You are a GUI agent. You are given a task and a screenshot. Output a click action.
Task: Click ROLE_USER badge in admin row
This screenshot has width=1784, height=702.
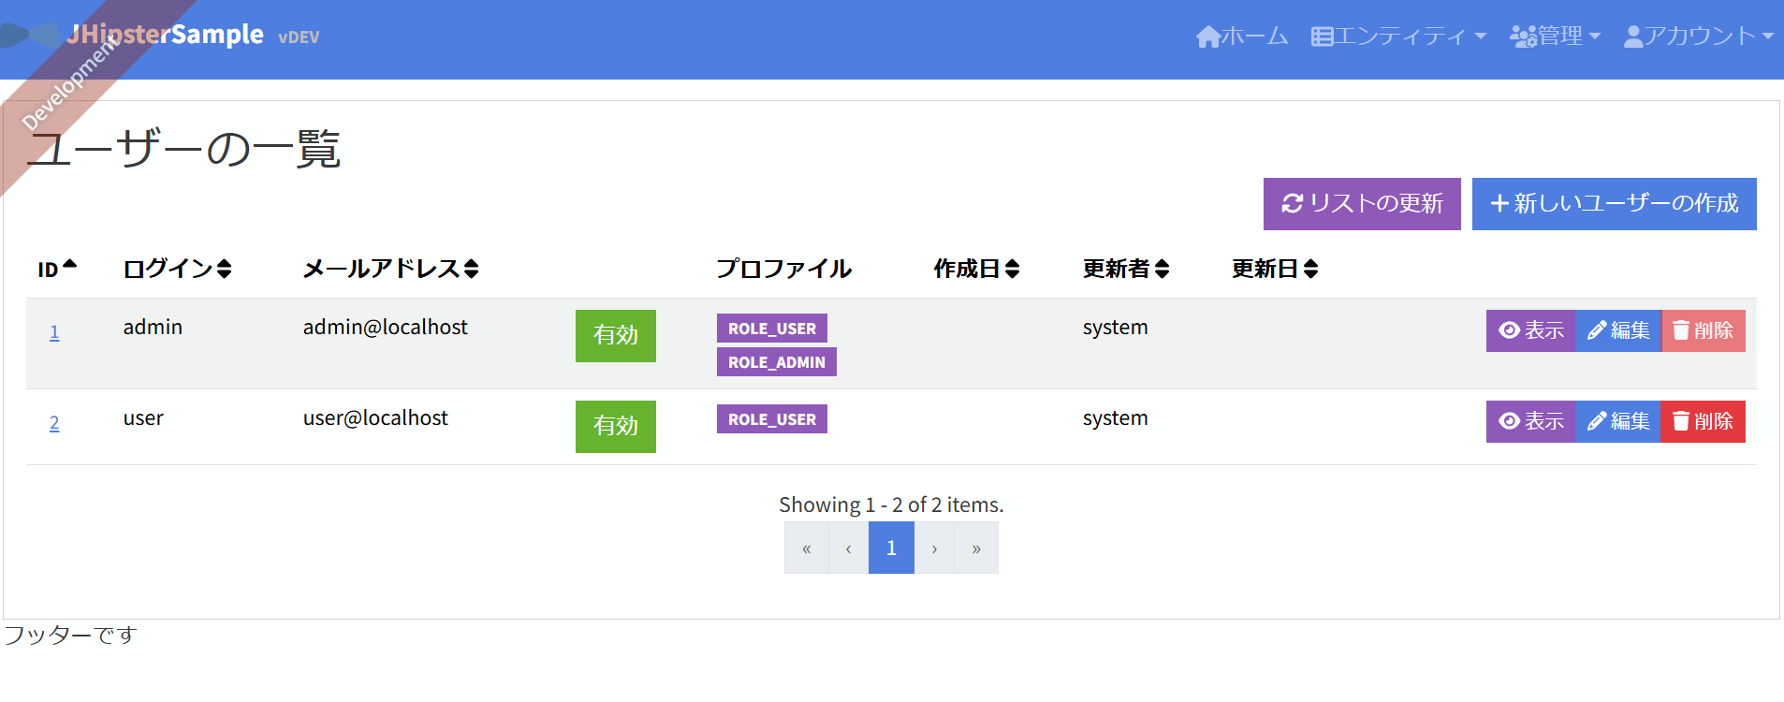click(x=772, y=329)
